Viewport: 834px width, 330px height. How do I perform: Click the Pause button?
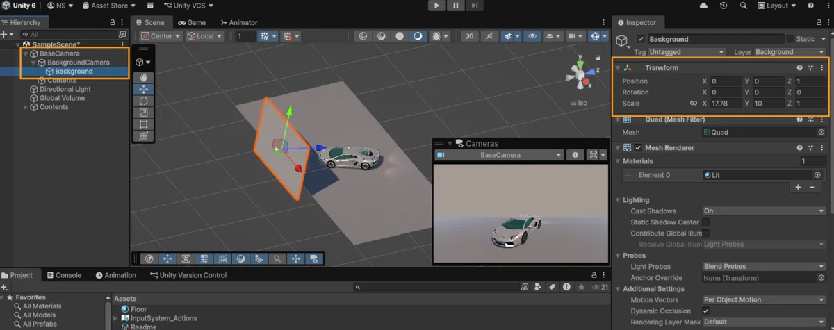pyautogui.click(x=455, y=6)
